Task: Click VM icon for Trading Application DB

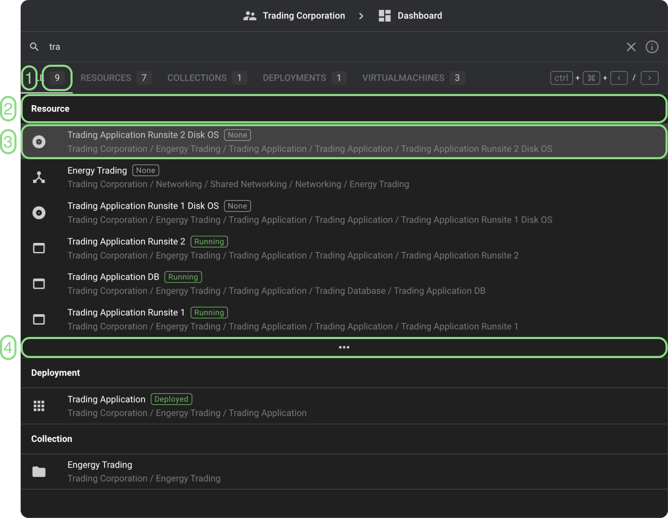Action: [39, 284]
